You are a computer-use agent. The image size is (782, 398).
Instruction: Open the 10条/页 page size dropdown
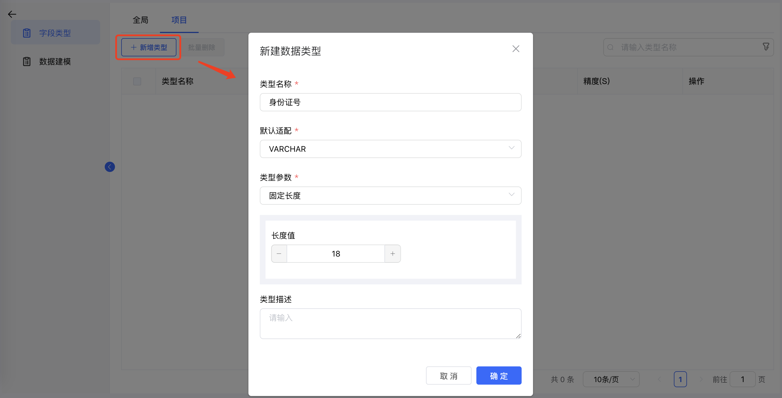[611, 379]
